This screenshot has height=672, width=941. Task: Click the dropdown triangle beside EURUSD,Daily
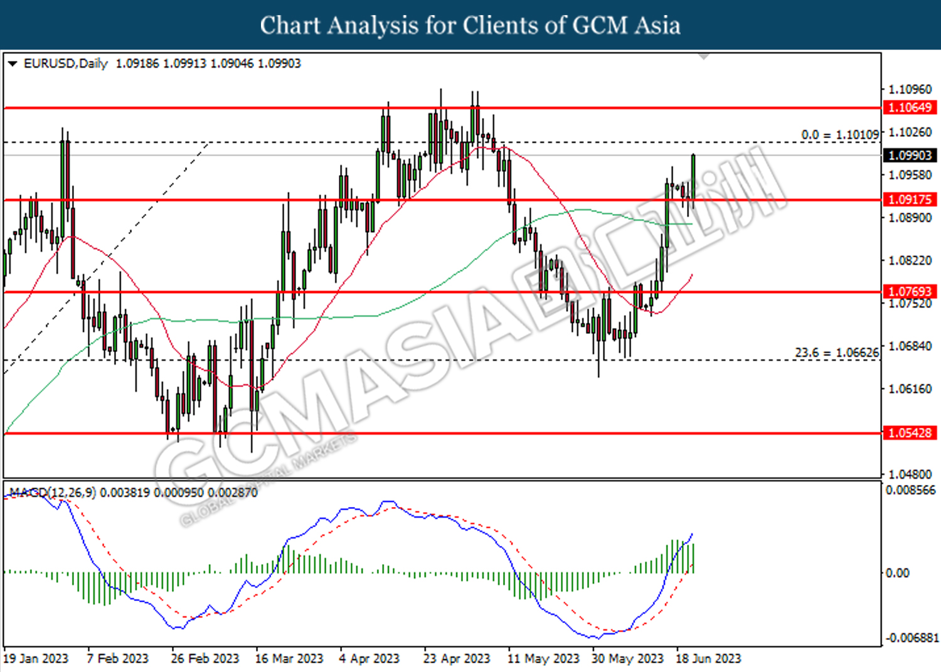coord(12,64)
